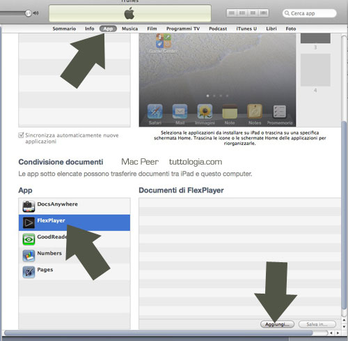
Task: Select the Notes icon in iPad dock
Action: pyautogui.click(x=255, y=112)
